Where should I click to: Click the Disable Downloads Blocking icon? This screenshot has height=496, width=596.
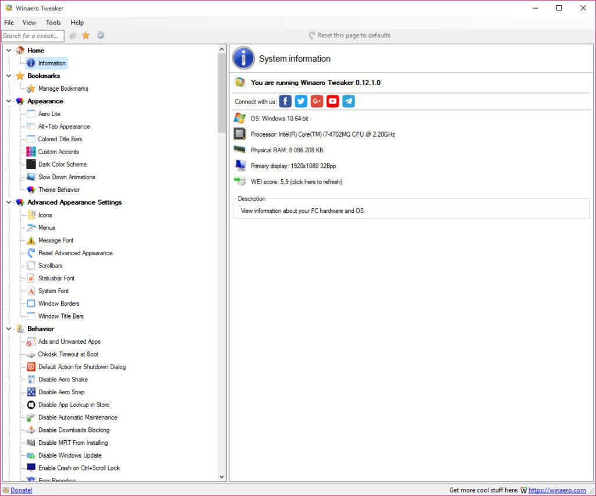pos(31,430)
